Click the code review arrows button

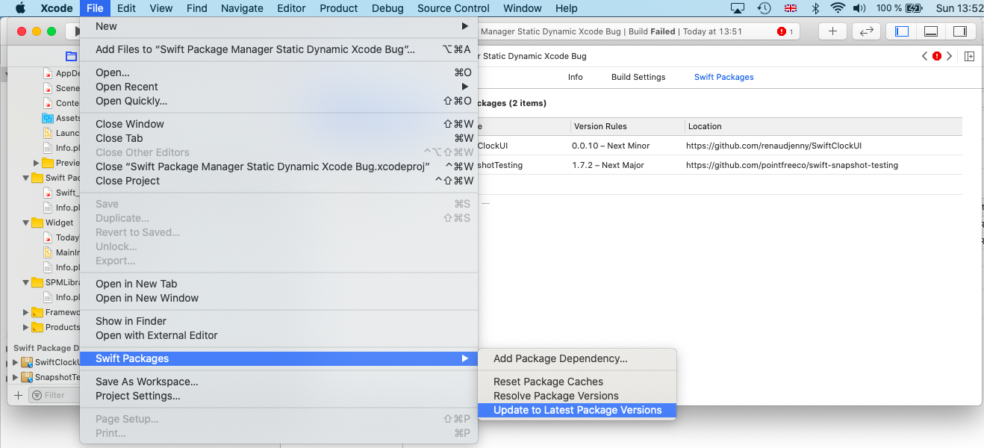pos(866,31)
